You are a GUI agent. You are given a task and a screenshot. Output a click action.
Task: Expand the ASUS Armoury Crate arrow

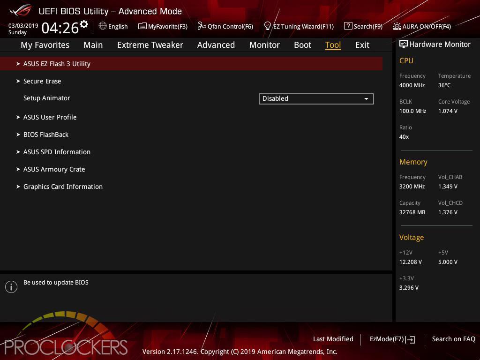click(x=18, y=169)
